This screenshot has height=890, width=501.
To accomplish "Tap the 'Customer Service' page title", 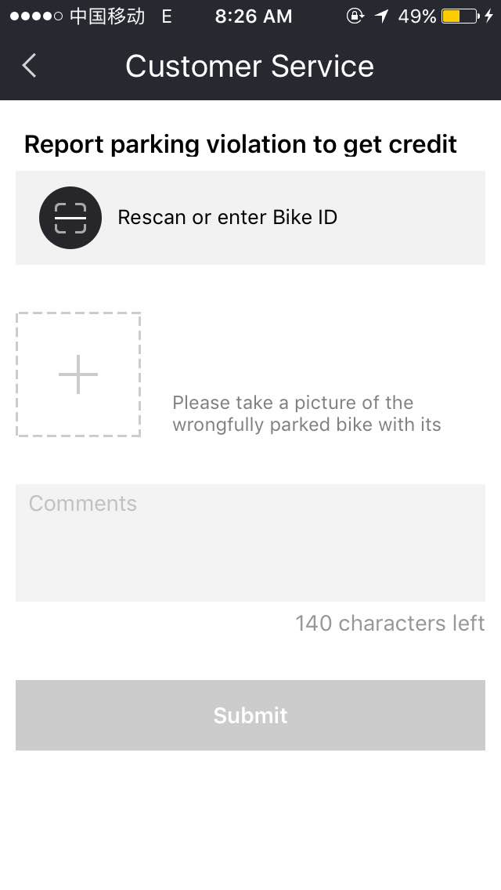I will pos(250,66).
